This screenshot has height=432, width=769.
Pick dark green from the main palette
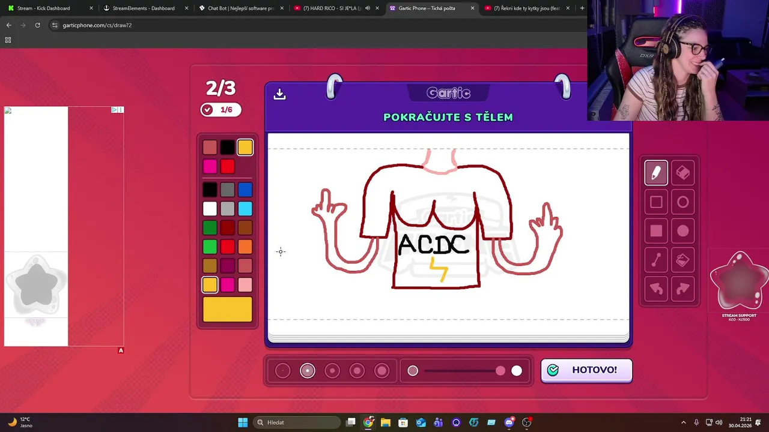210,228
